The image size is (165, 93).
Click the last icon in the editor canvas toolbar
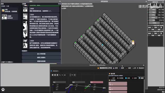pos(75,75)
